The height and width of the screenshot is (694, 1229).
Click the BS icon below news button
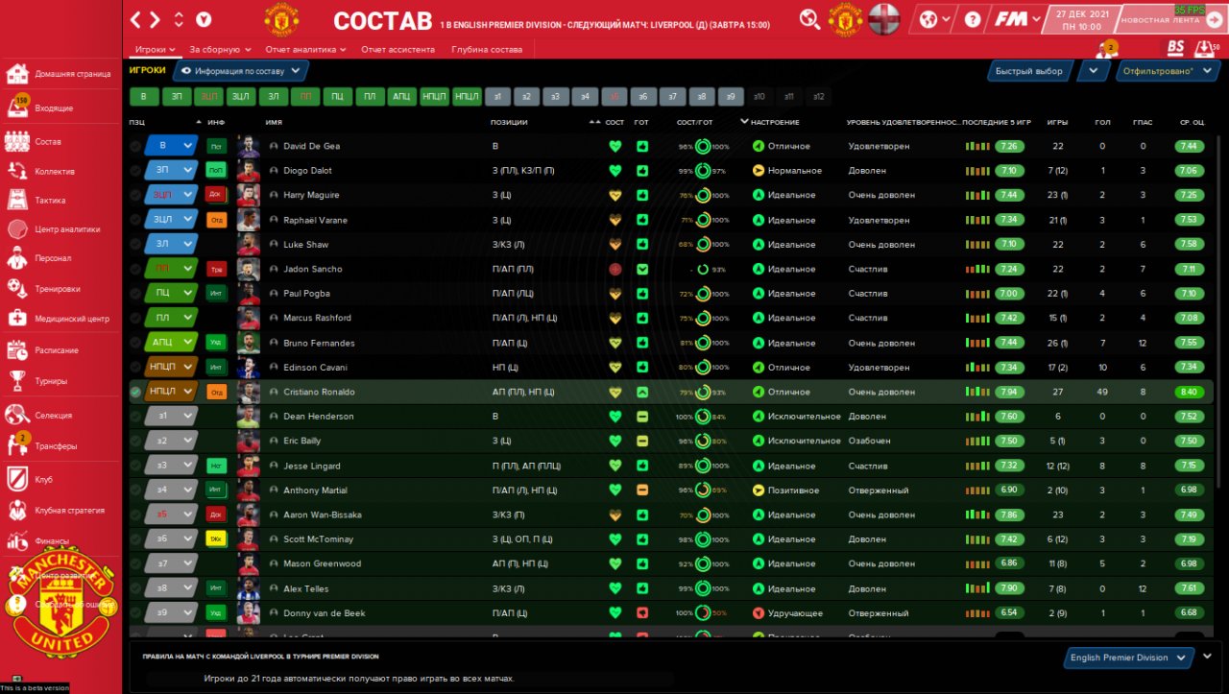[1175, 46]
